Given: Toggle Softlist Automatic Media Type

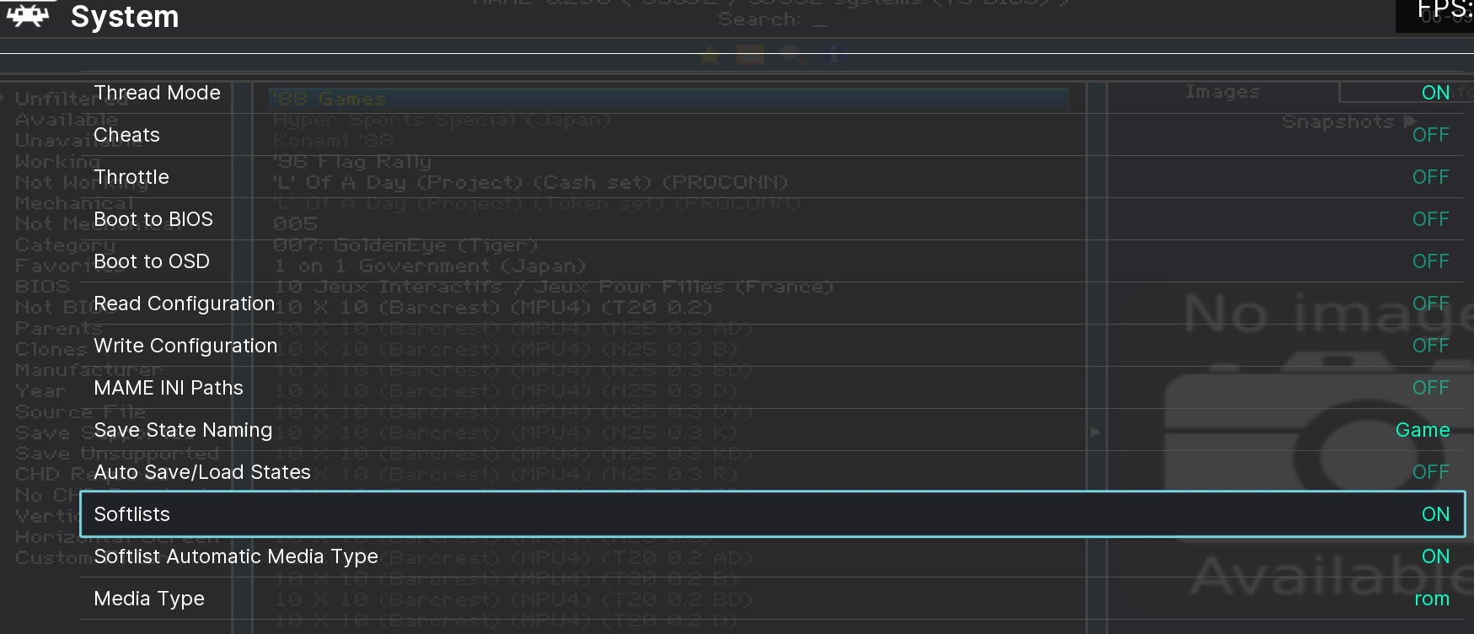Looking at the screenshot, I should pyautogui.click(x=773, y=556).
